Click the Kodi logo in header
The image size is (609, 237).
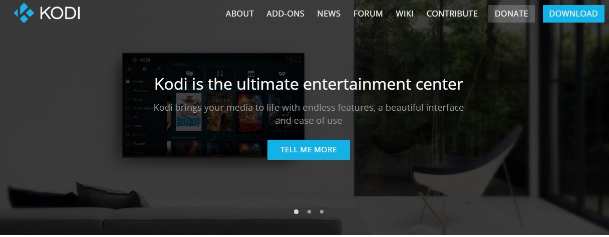pyautogui.click(x=47, y=13)
